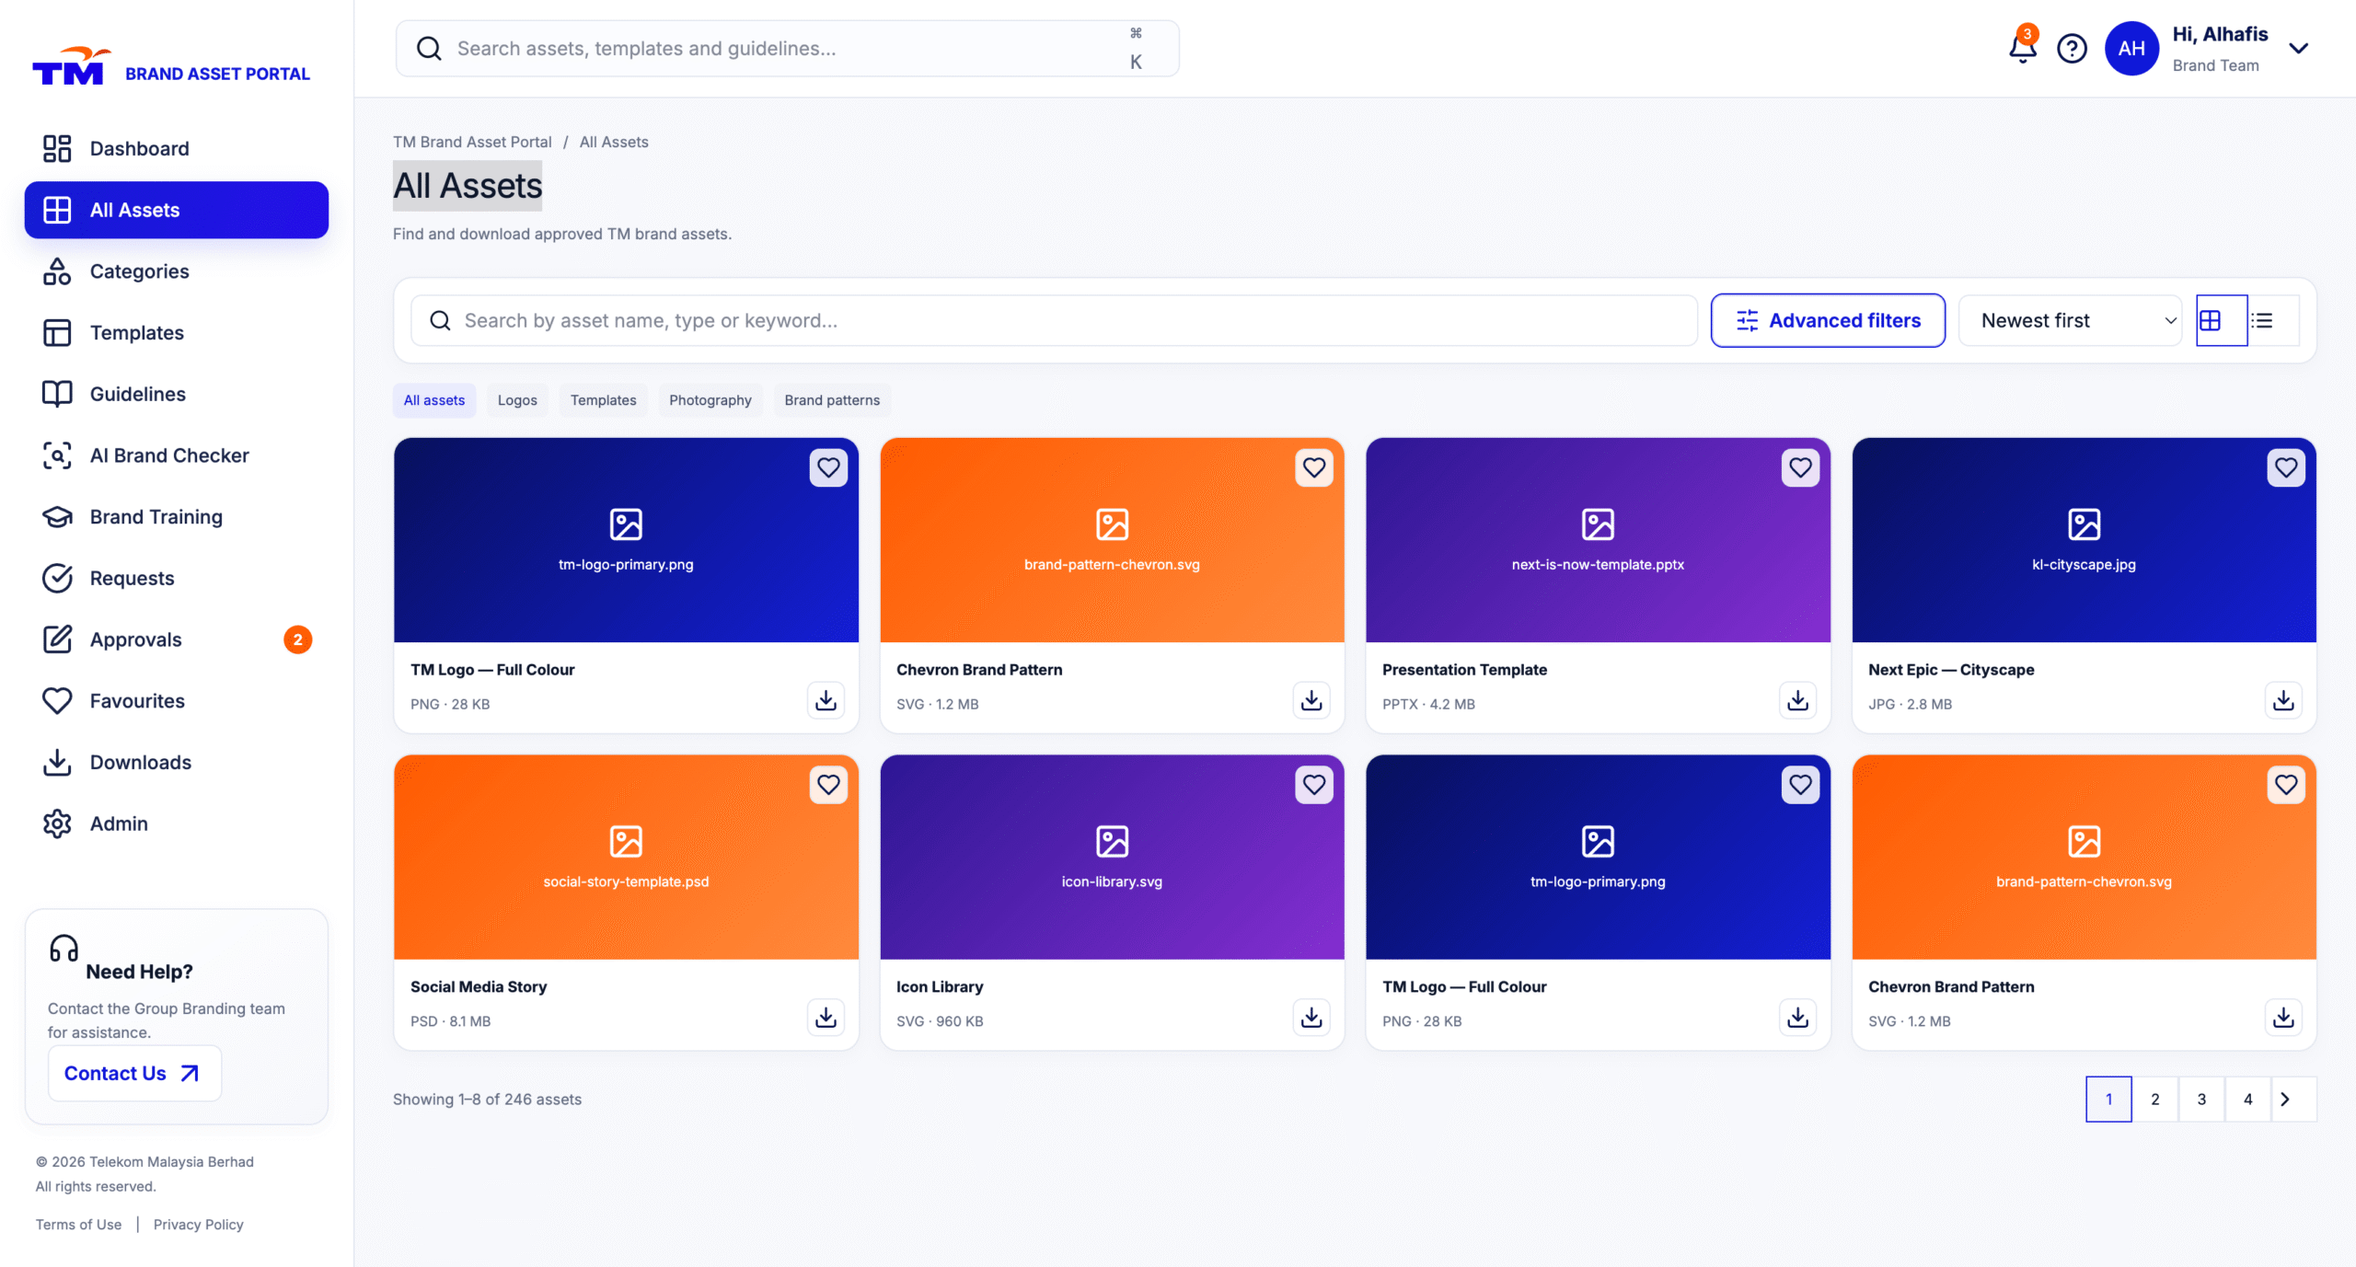Screen dimensions: 2356x1267
Task: Download the Next Epic — Cityscape asset
Action: point(2283,700)
